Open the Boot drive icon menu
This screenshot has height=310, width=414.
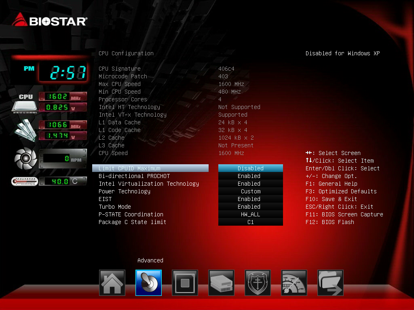(x=221, y=283)
